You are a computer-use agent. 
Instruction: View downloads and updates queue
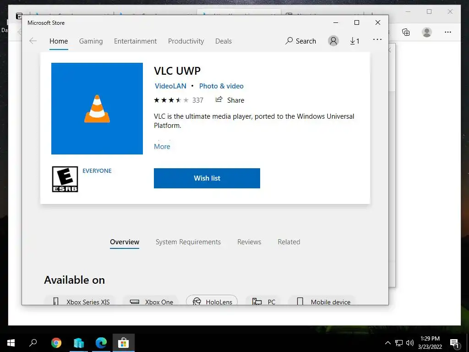pos(355,41)
